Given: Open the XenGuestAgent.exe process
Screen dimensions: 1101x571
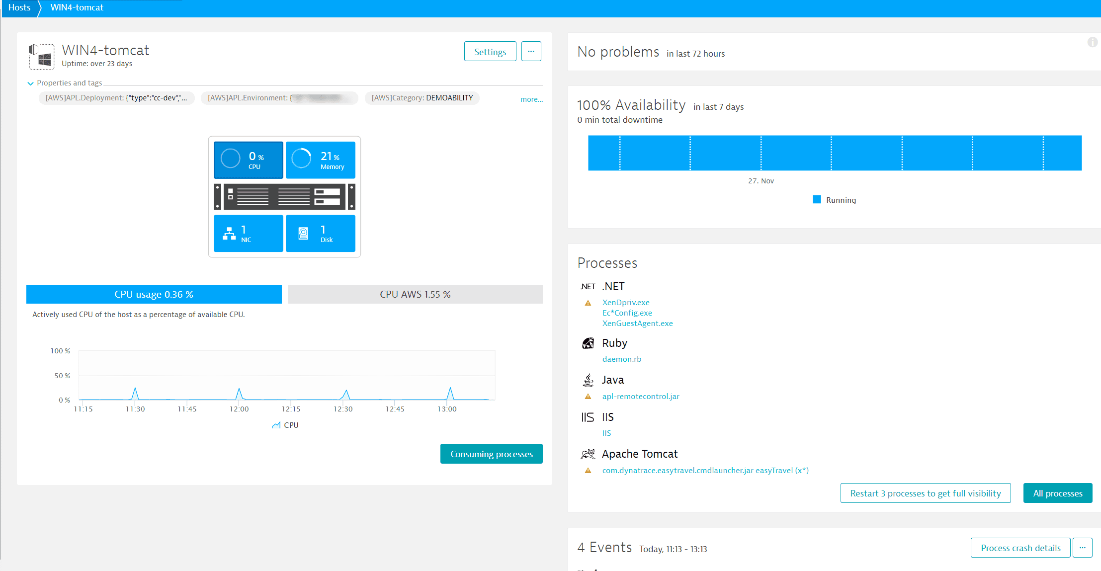Looking at the screenshot, I should click(x=638, y=324).
